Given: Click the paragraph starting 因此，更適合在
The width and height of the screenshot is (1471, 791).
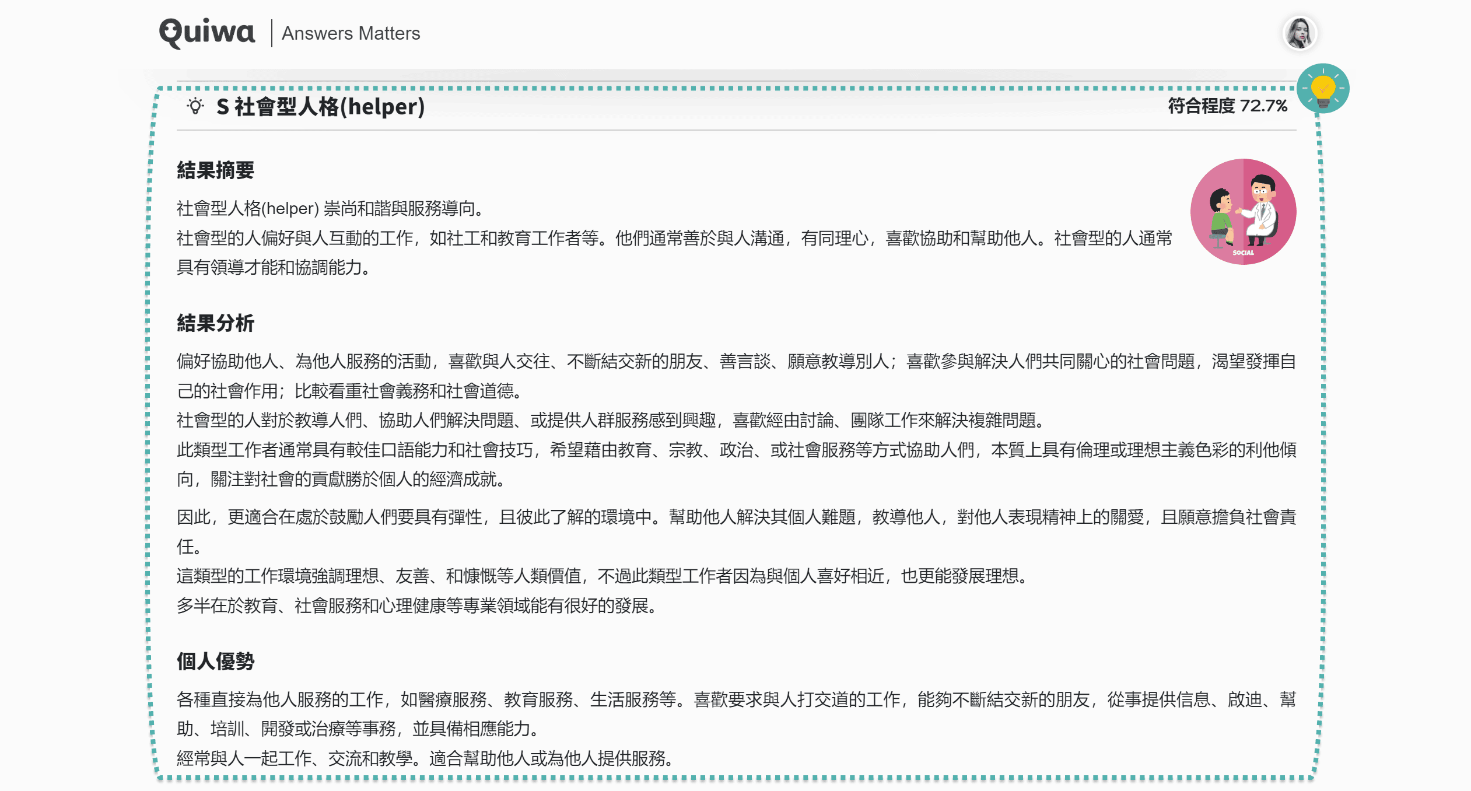Looking at the screenshot, I should click(x=735, y=517).
